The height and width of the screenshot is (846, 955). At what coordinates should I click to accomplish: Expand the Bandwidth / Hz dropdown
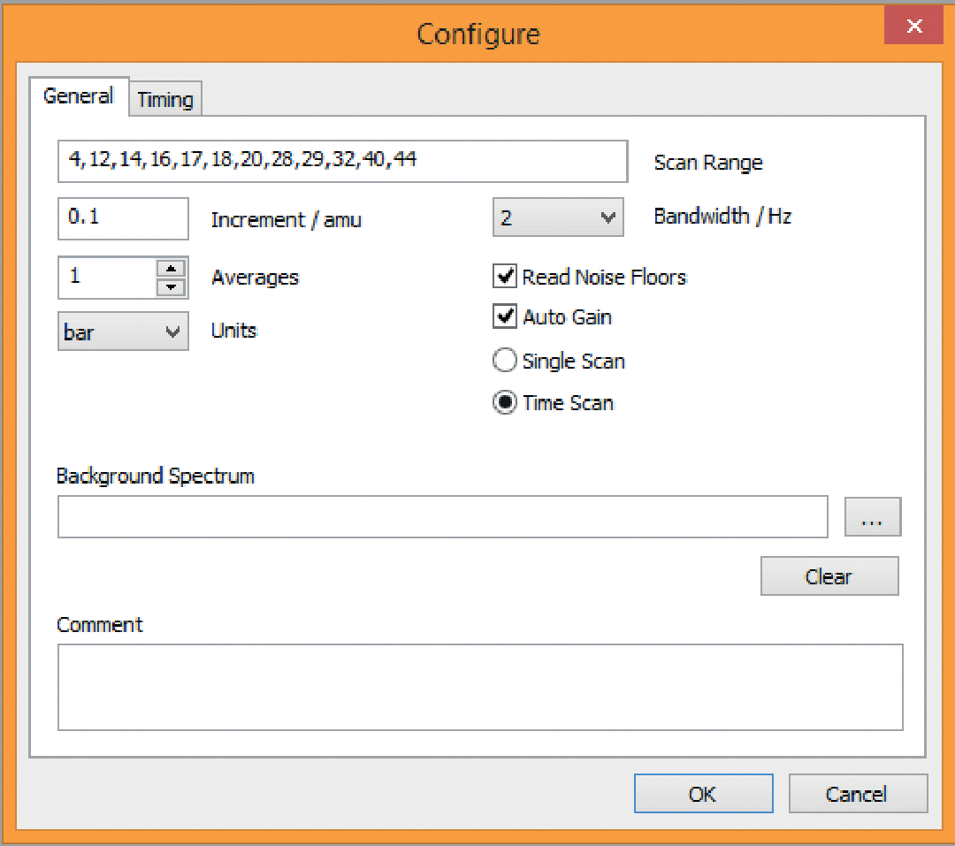tap(557, 218)
